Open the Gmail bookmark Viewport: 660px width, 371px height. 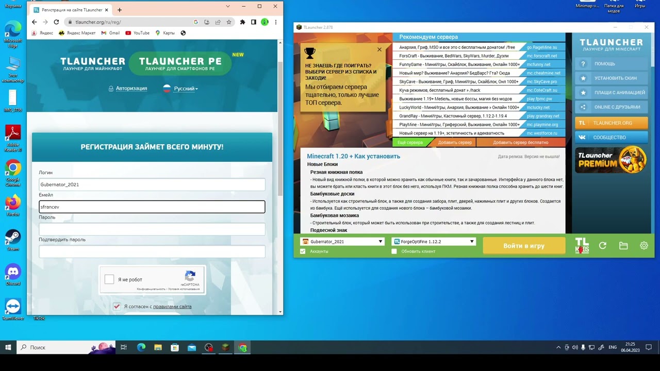click(x=110, y=33)
